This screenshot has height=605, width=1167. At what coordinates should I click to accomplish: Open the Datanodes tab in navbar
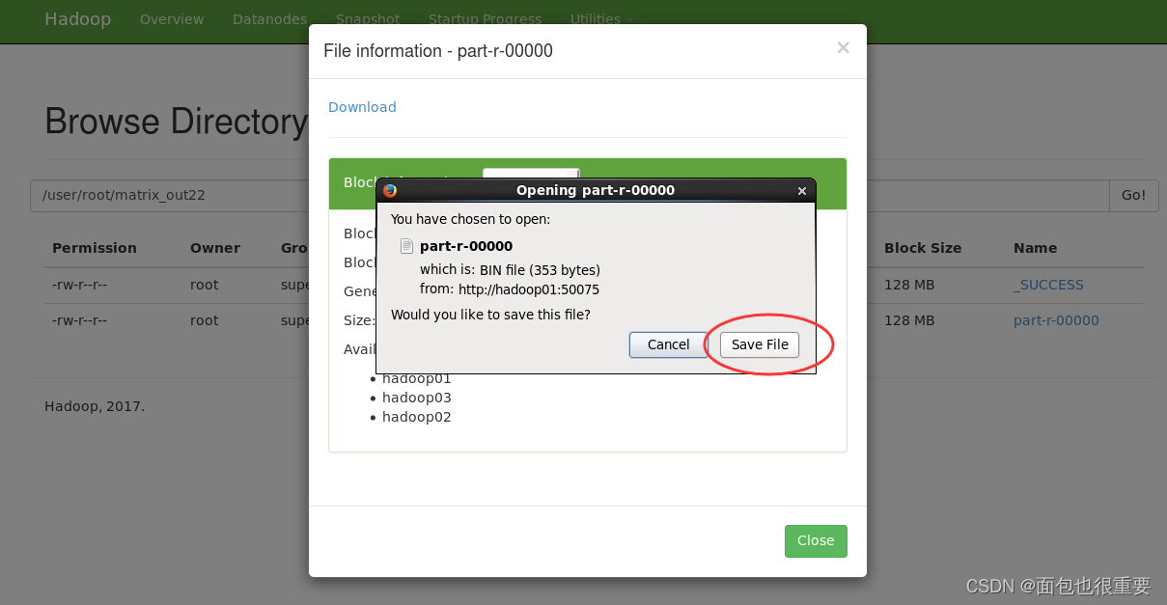(270, 19)
